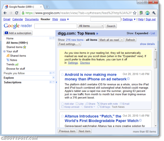Collapse the Home section with minus icon
The height and width of the screenshot is (141, 164).
click(51, 38)
